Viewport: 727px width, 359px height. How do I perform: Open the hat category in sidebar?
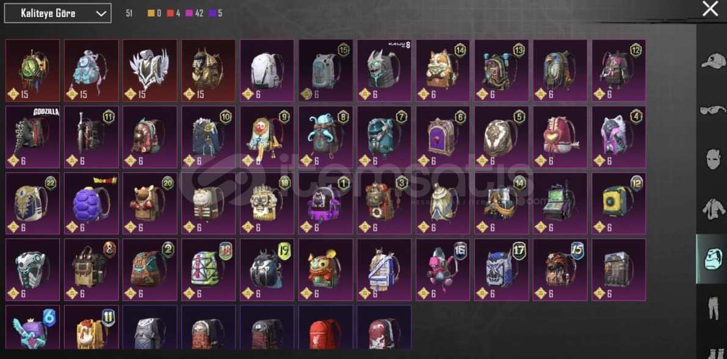[x=713, y=61]
